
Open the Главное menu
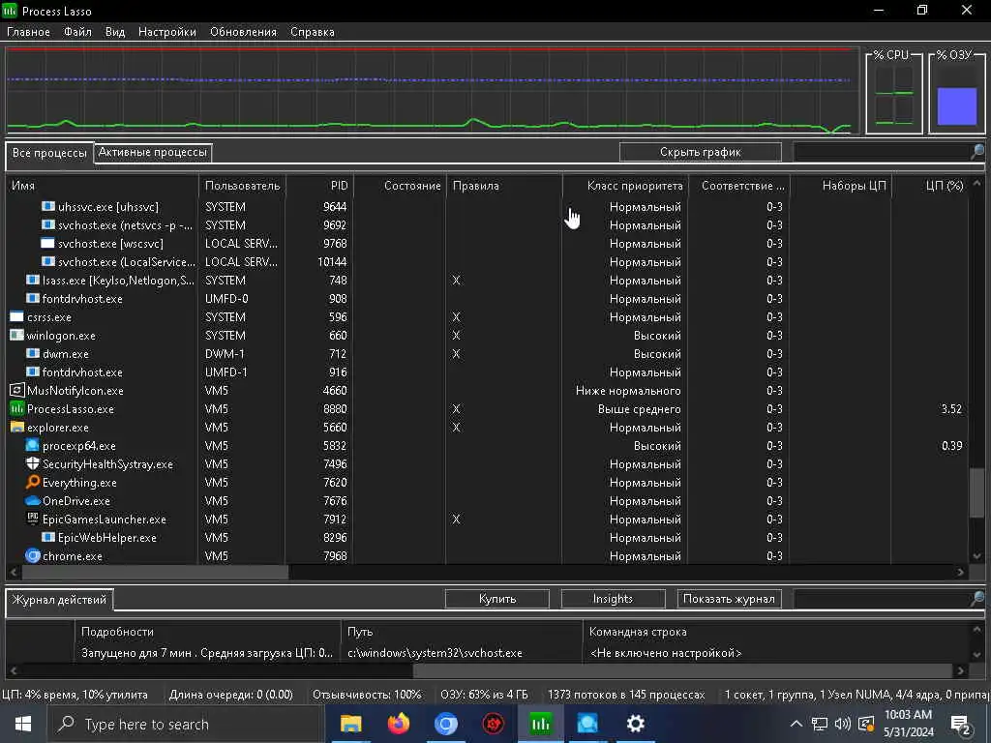pyautogui.click(x=28, y=32)
